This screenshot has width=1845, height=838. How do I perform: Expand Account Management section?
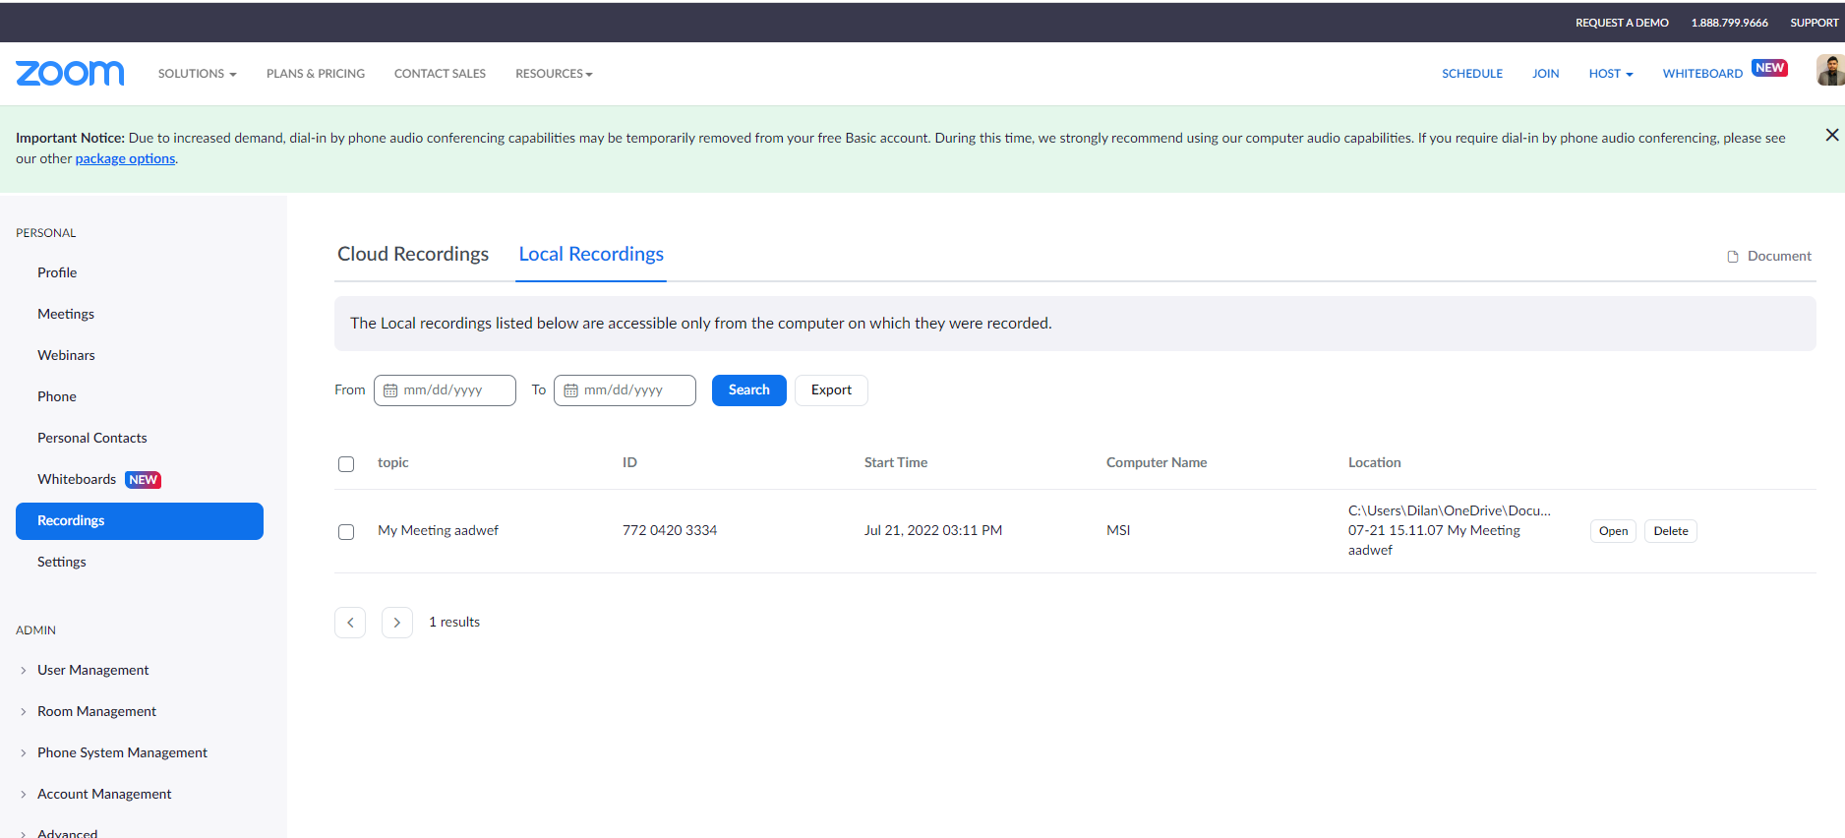pos(104,794)
